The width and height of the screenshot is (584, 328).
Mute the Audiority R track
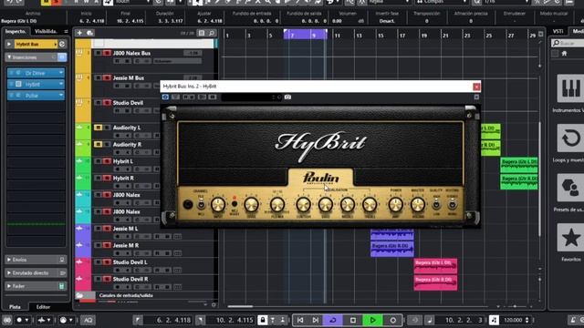98,144
